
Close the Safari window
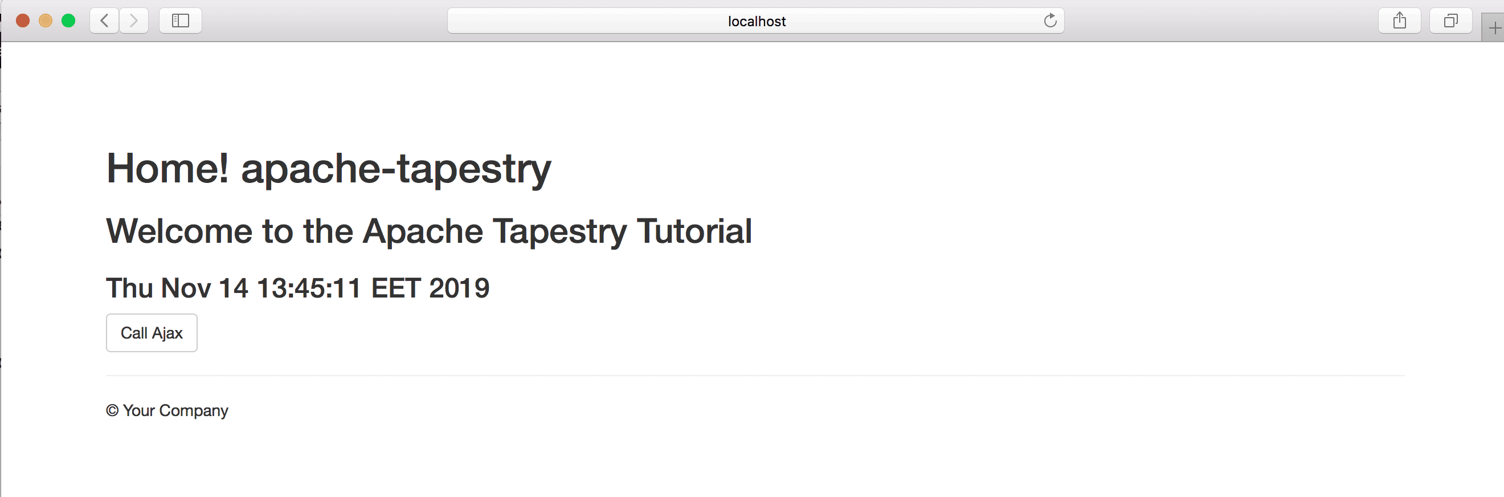tap(23, 21)
